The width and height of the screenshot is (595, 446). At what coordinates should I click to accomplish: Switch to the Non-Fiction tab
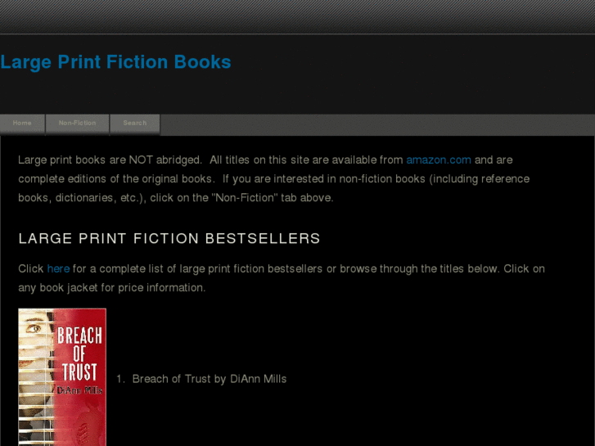(78, 123)
